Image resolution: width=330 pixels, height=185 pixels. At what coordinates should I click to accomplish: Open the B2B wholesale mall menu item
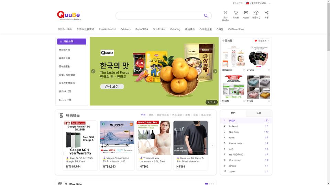pyautogui.click(x=85, y=29)
